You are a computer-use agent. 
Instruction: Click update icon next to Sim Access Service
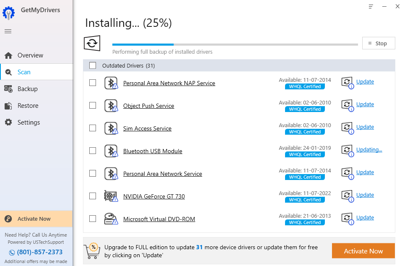click(347, 128)
